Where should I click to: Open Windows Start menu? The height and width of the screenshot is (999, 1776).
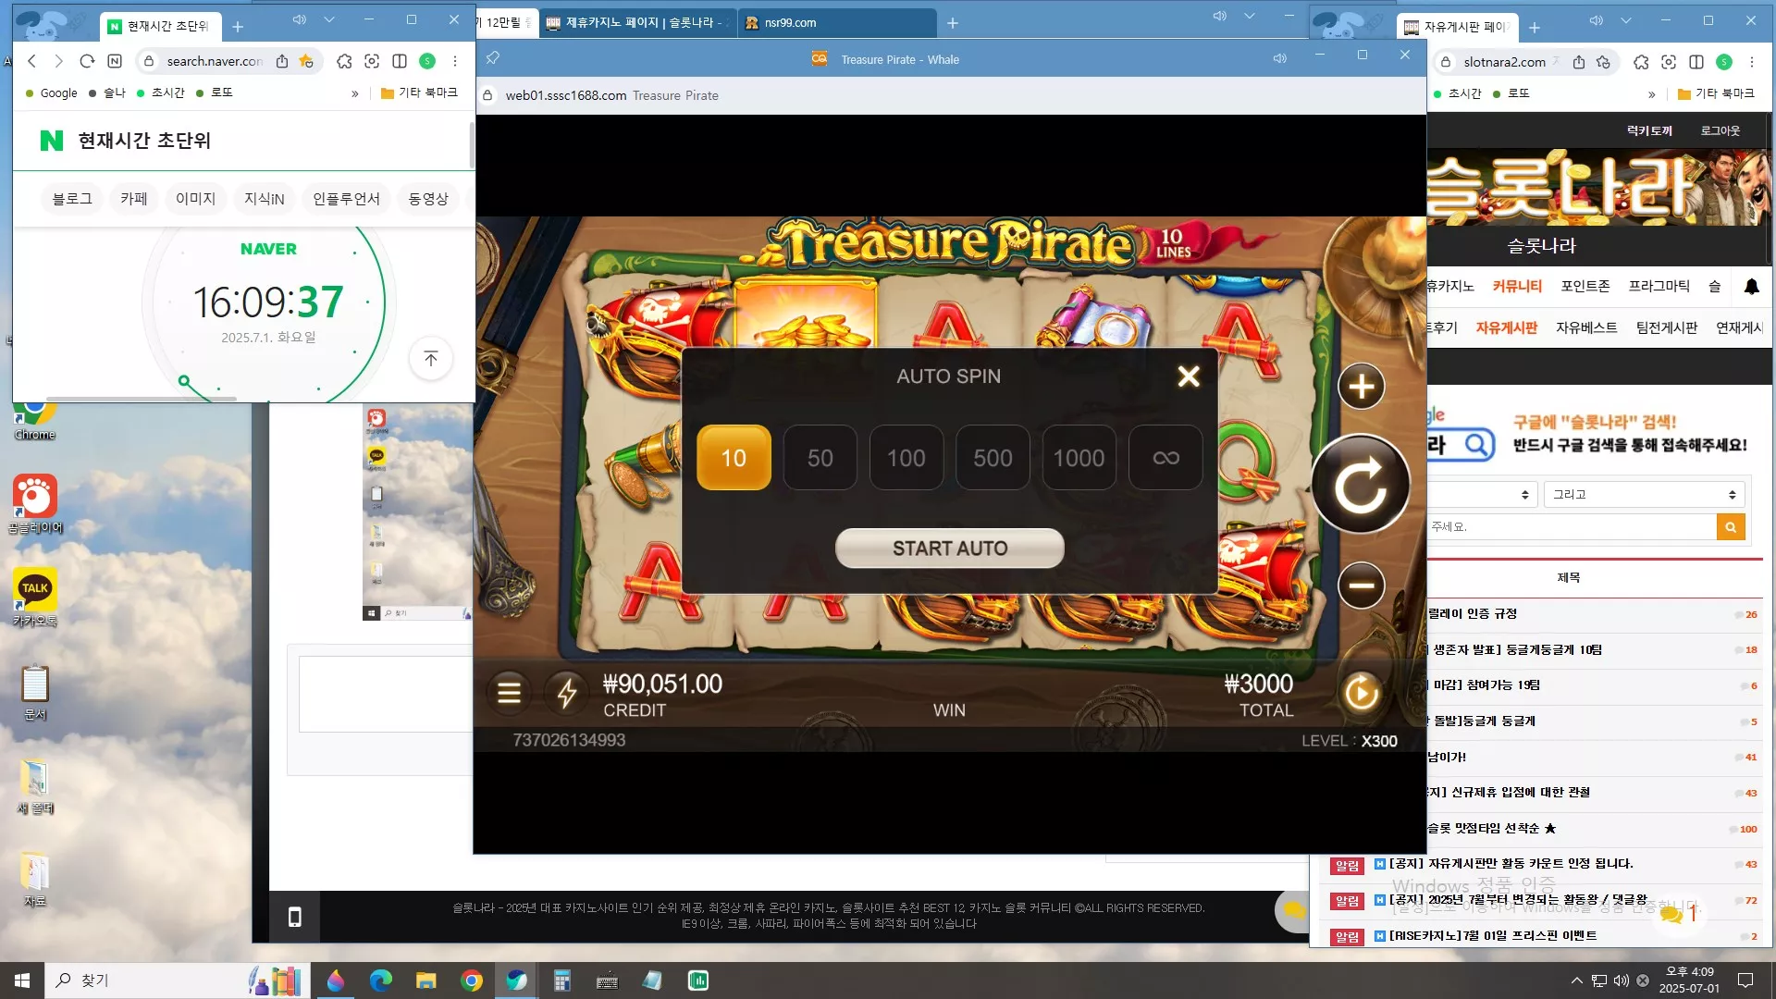(22, 980)
